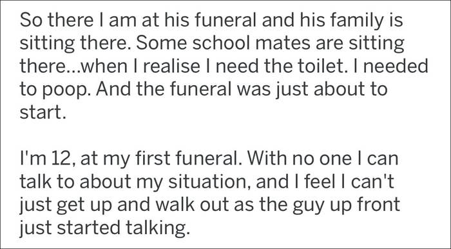Click the number "12," in second paragraph
451x249 pixels.
coord(62,160)
